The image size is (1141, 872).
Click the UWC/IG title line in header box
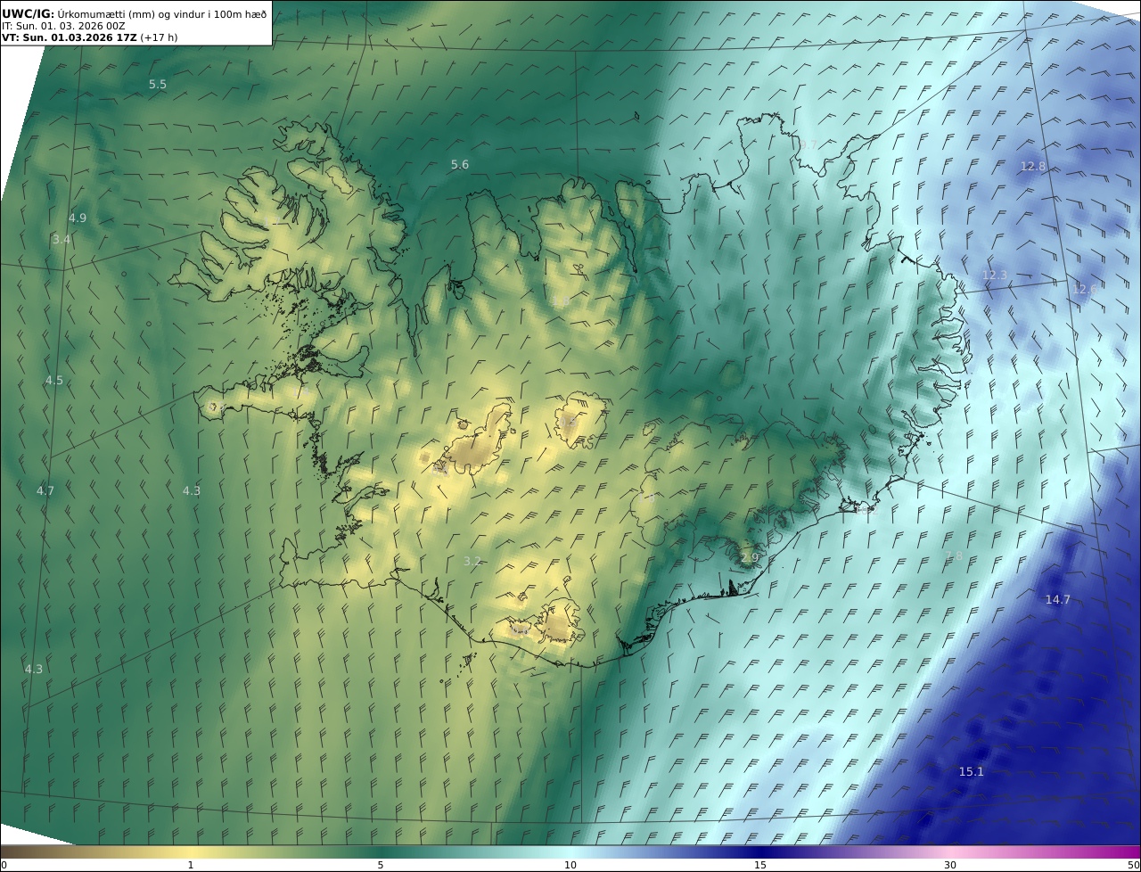click(135, 13)
